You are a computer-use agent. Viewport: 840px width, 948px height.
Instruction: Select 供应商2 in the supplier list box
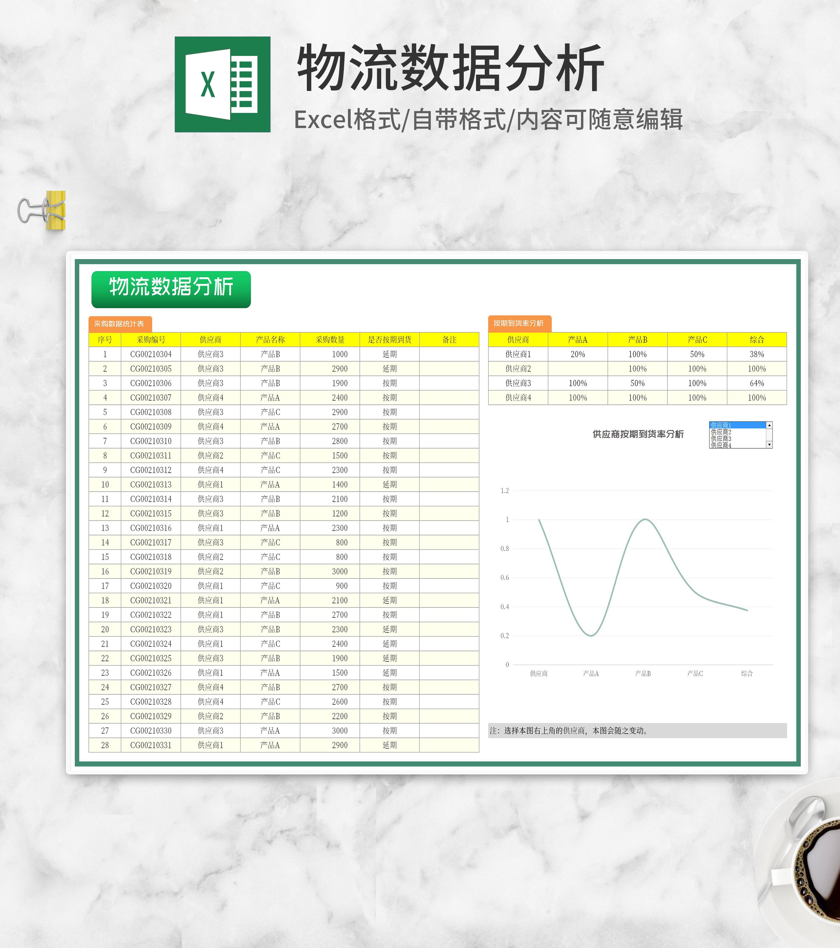tap(721, 432)
